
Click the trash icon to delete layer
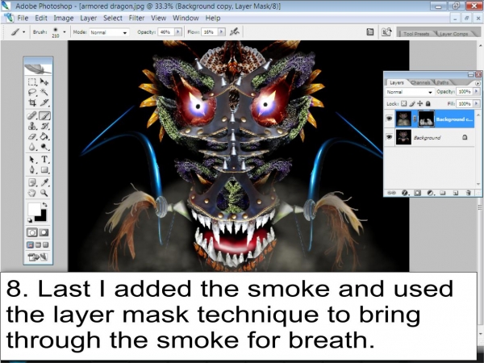(x=468, y=193)
